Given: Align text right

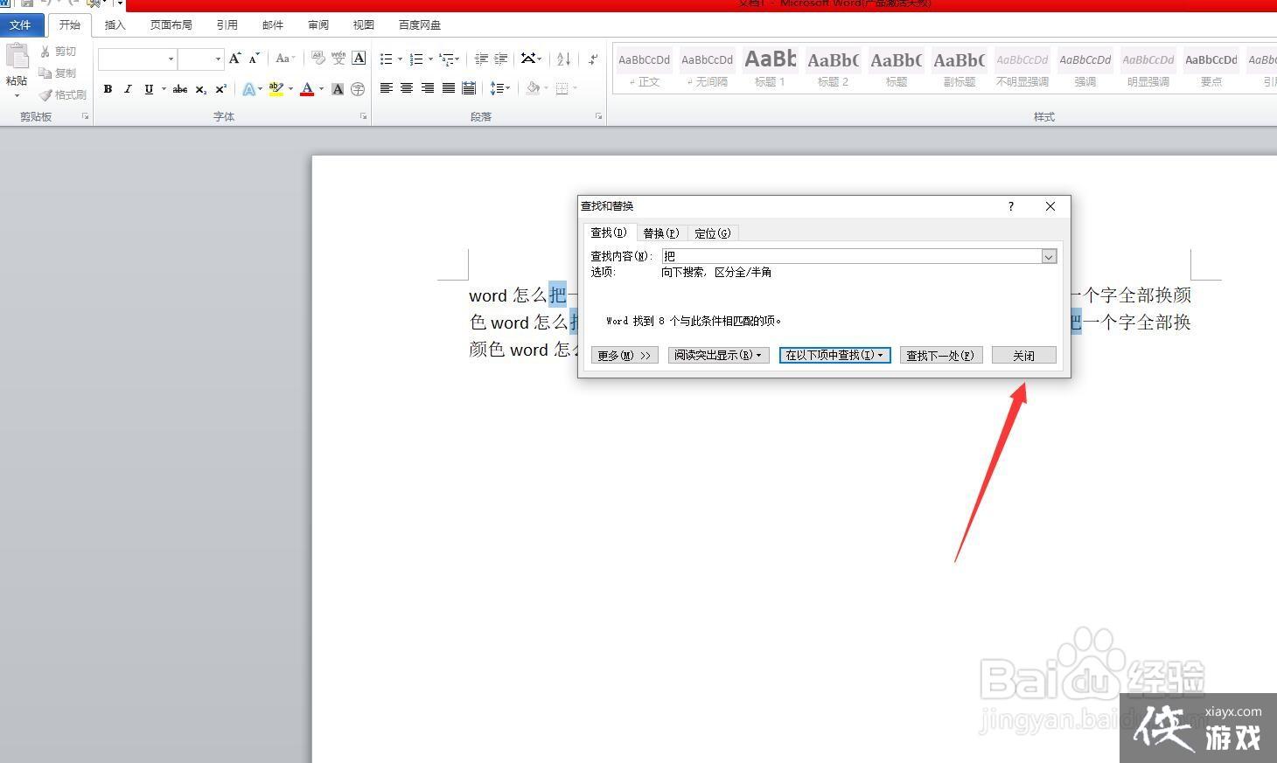Looking at the screenshot, I should (x=428, y=88).
